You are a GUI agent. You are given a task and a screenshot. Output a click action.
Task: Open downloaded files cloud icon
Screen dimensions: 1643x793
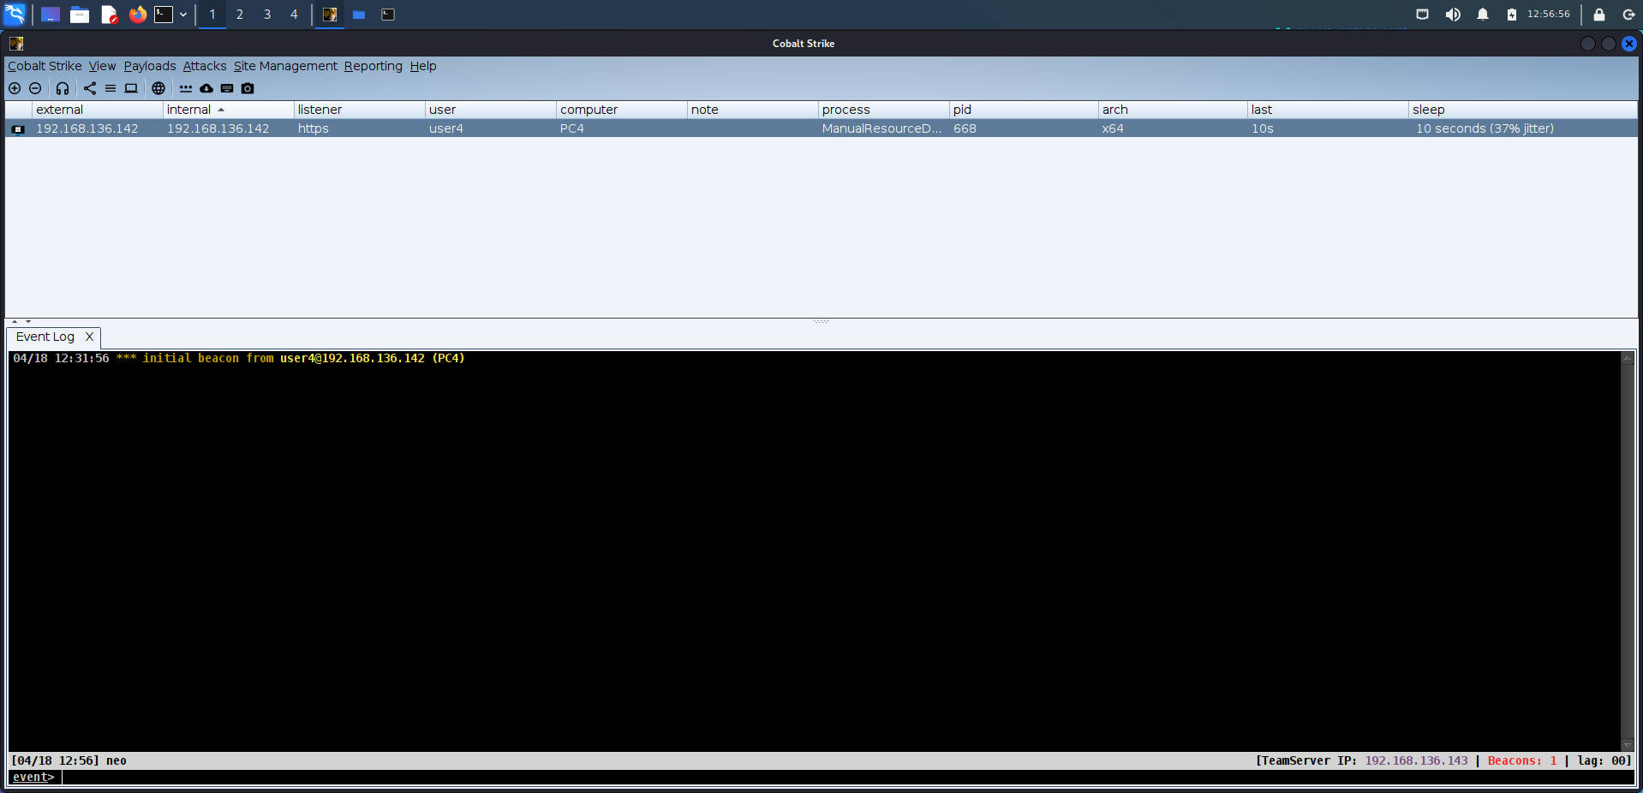click(206, 88)
